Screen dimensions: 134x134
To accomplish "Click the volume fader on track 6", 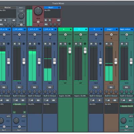I will pos(70,50).
